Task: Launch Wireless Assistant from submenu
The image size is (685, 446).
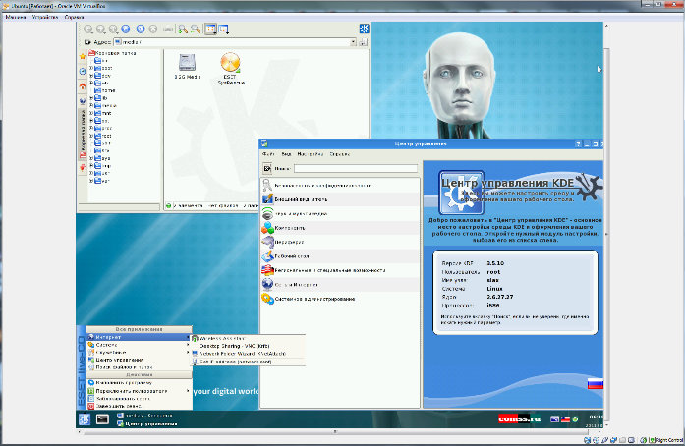Action: tap(248, 338)
